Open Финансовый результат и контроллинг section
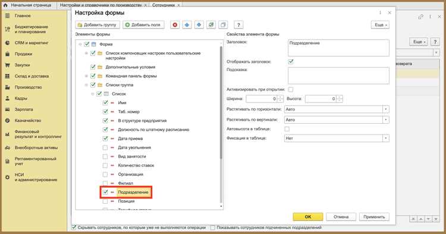 38,134
